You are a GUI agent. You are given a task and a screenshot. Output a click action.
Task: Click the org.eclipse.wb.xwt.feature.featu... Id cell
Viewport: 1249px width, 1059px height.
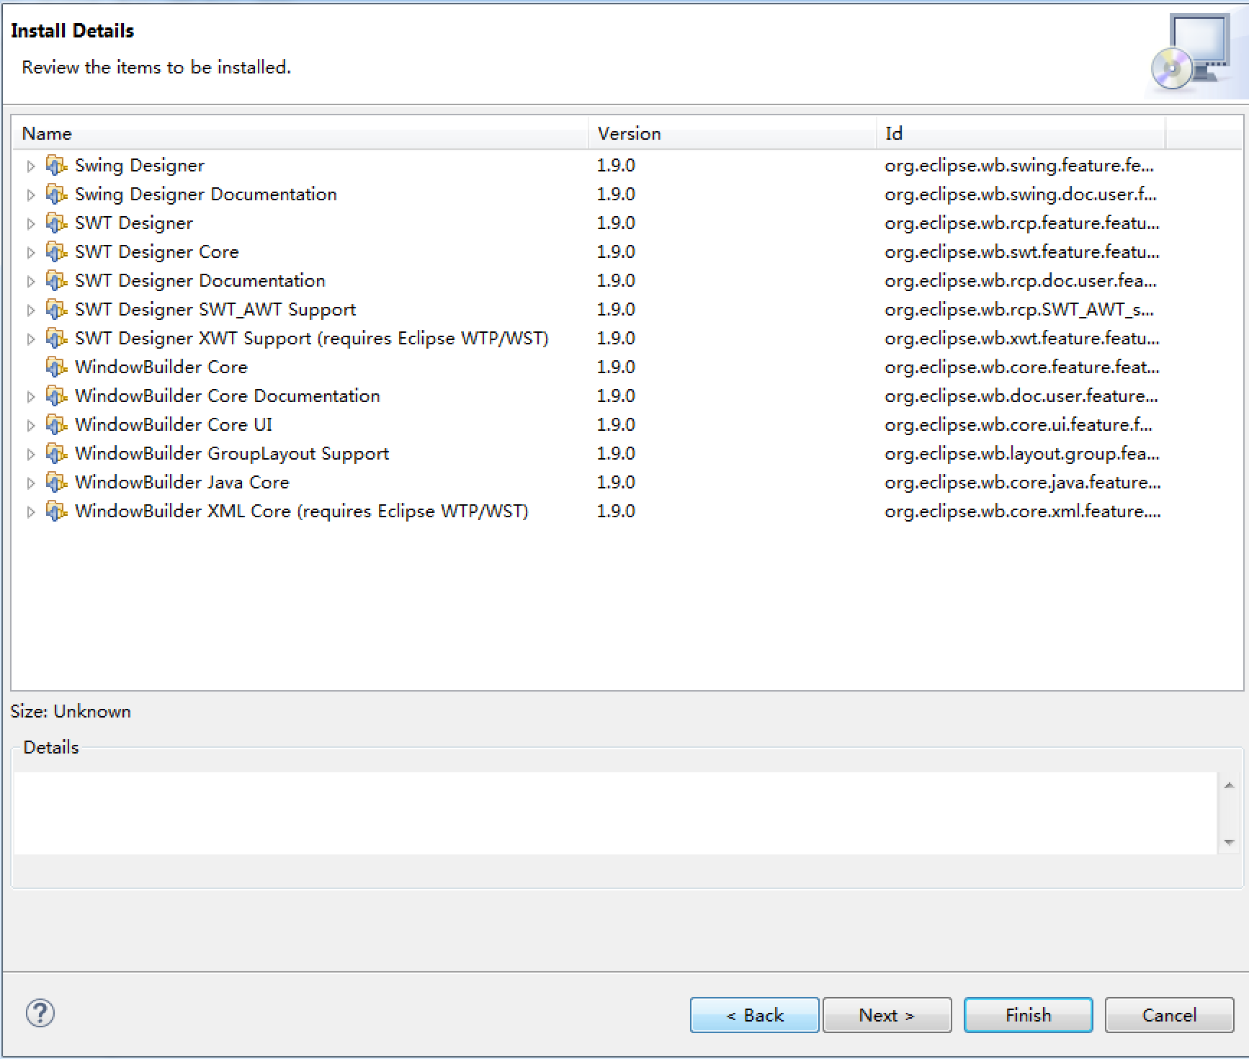click(x=1022, y=339)
